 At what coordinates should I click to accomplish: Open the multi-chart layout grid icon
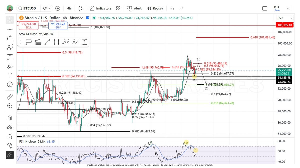[x=118, y=8]
